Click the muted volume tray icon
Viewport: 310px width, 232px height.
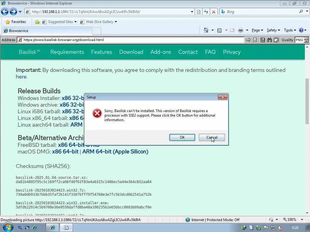(280, 228)
